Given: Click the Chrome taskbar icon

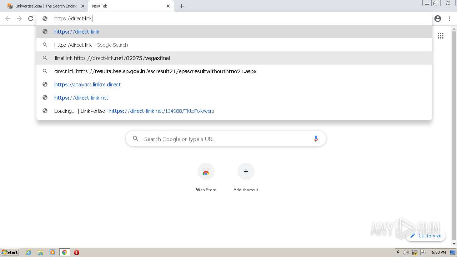Looking at the screenshot, I should coord(65,252).
